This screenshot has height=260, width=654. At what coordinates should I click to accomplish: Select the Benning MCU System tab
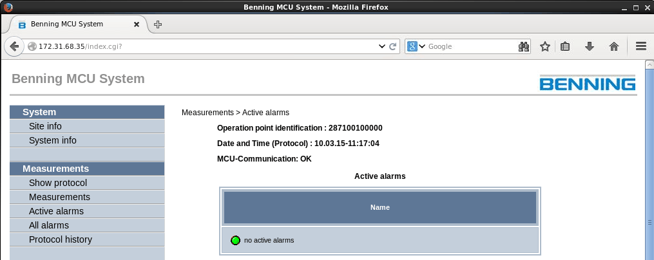71,24
